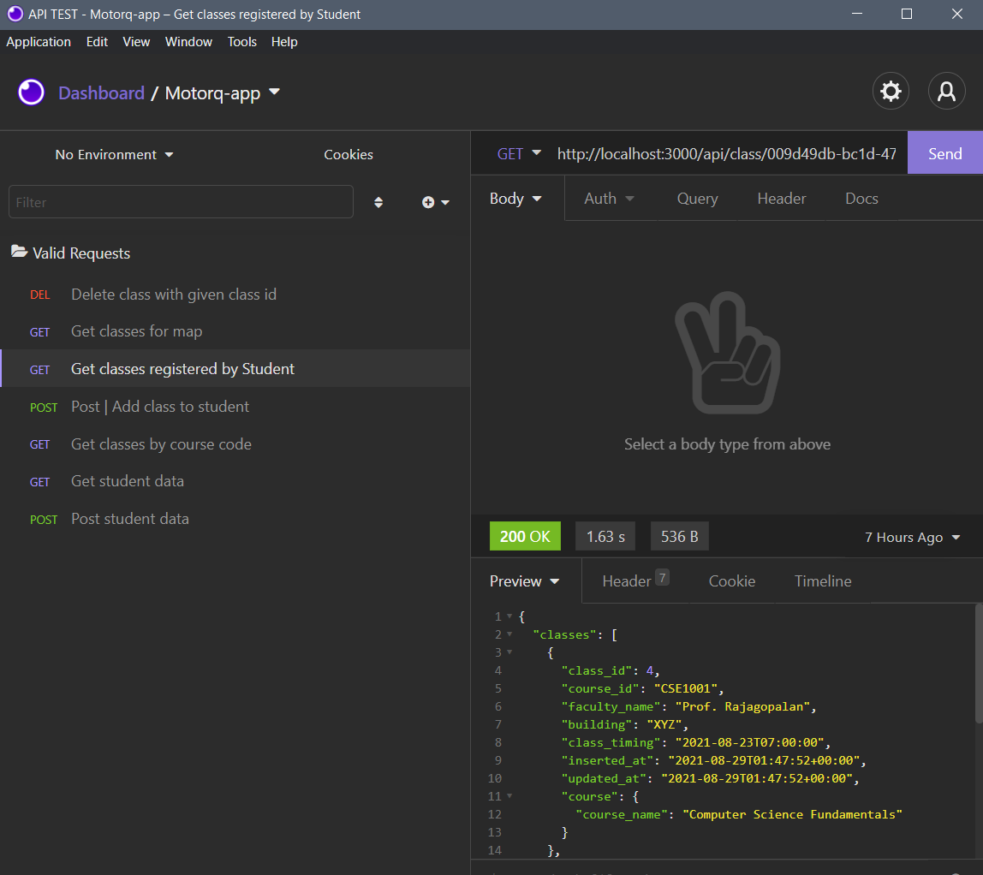Open the Tools menu
The height and width of the screenshot is (875, 983).
click(x=241, y=41)
